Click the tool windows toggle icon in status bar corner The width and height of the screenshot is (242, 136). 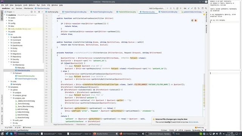click(2, 130)
